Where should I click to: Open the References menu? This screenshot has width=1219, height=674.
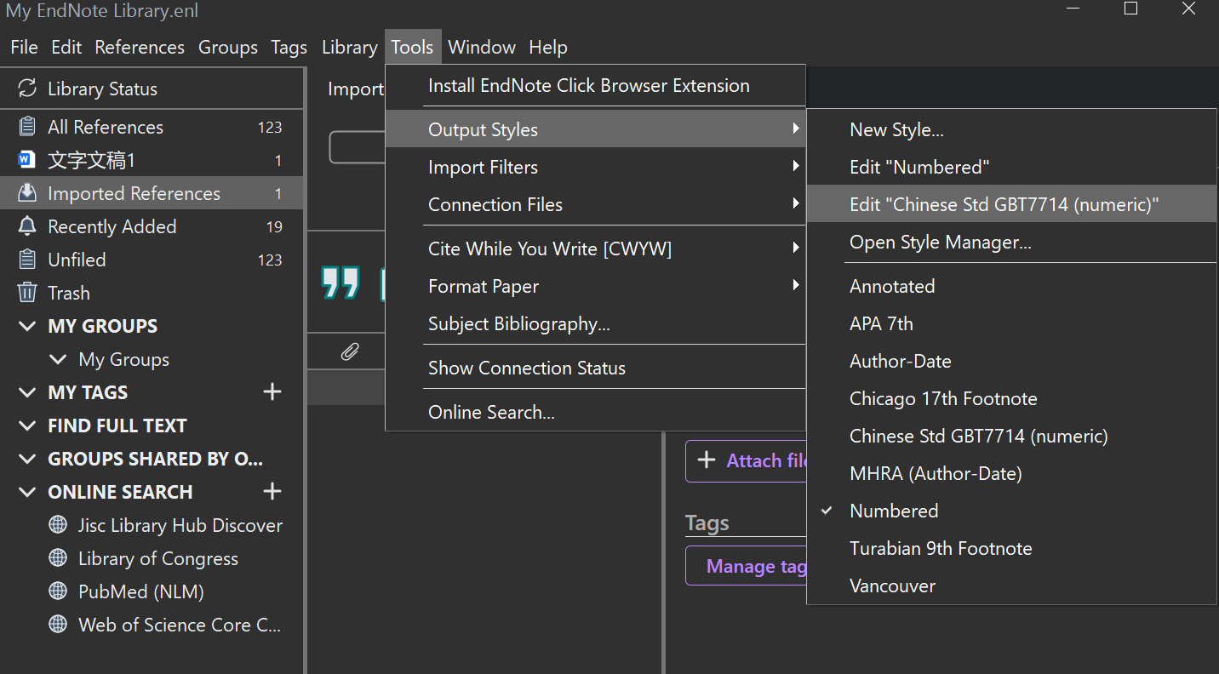point(140,47)
